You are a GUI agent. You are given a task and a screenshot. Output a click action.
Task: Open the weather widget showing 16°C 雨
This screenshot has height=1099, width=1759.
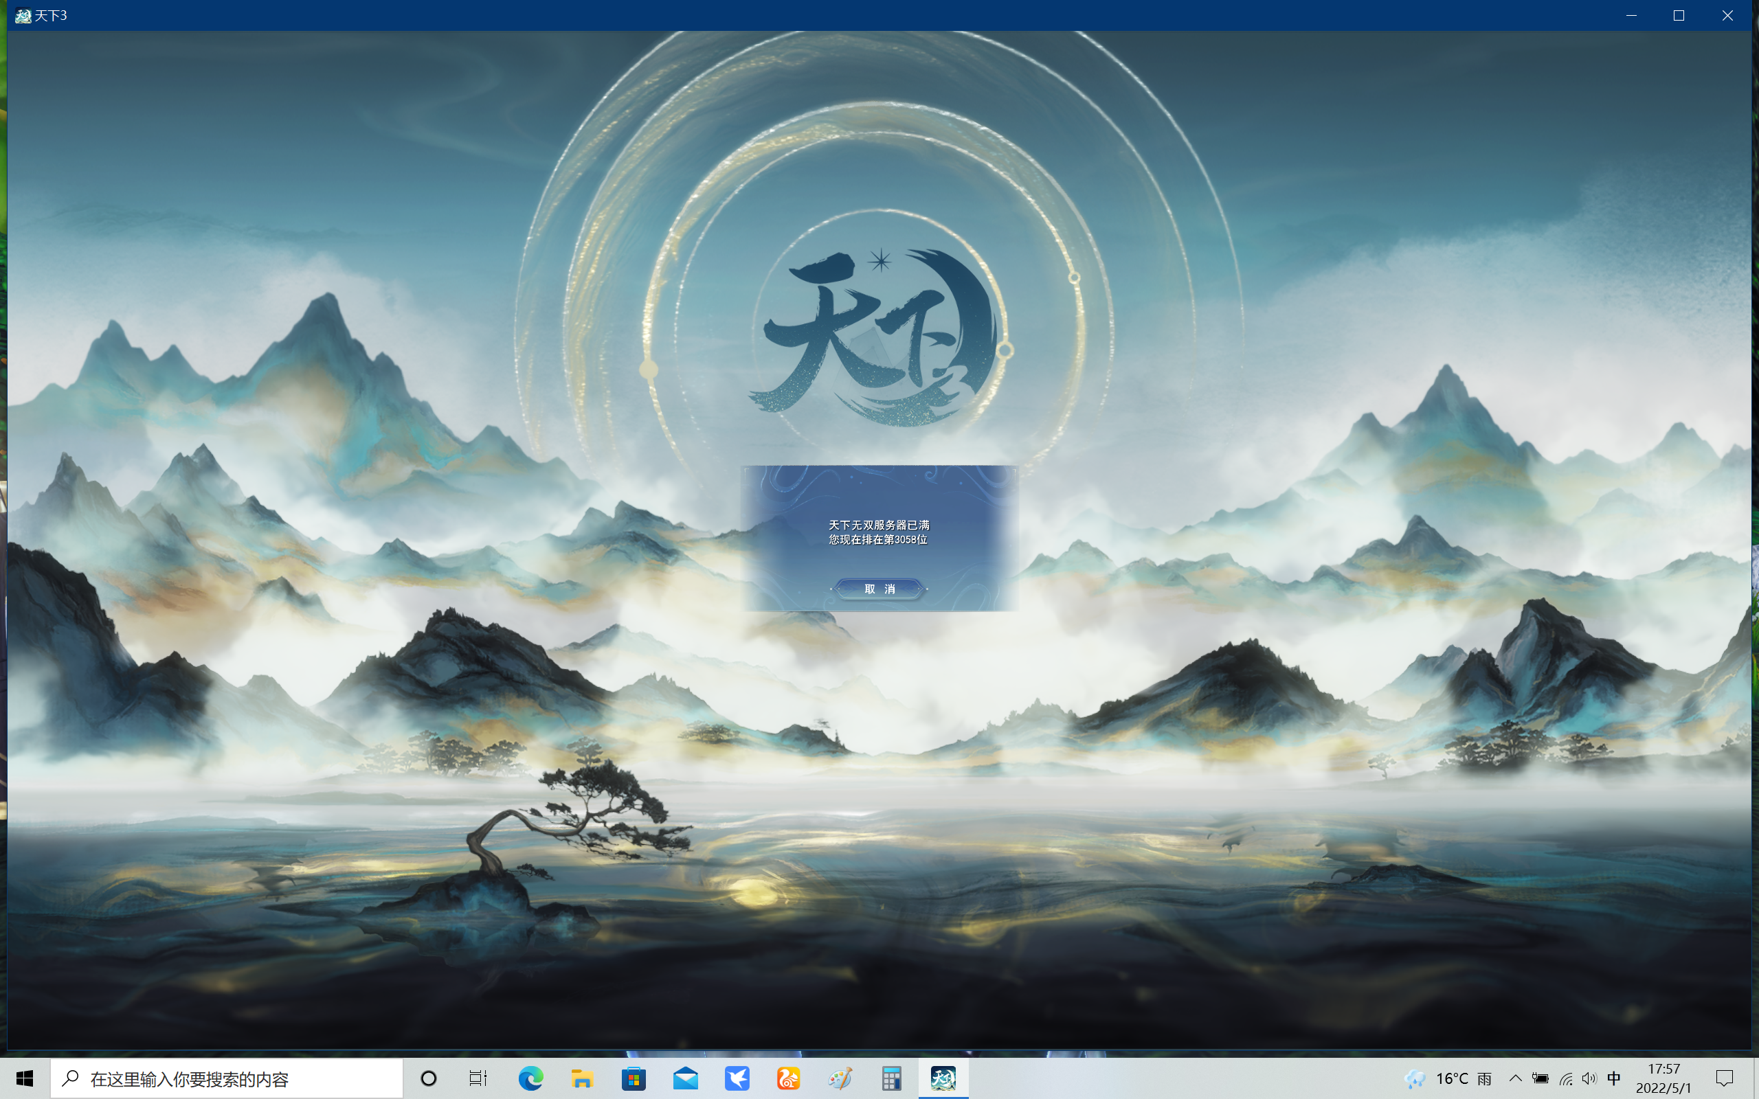tap(1447, 1078)
